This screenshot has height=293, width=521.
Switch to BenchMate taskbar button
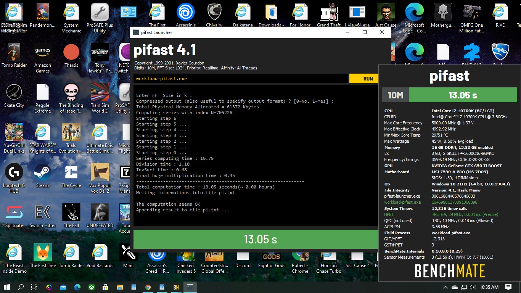coord(176,287)
